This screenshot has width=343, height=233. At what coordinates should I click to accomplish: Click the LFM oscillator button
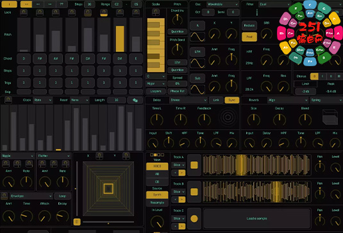[x=197, y=52]
